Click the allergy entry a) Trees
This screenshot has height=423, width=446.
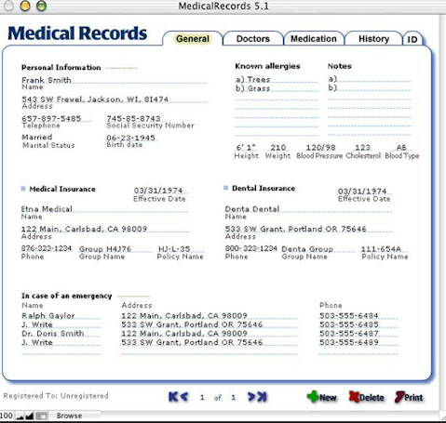point(277,80)
